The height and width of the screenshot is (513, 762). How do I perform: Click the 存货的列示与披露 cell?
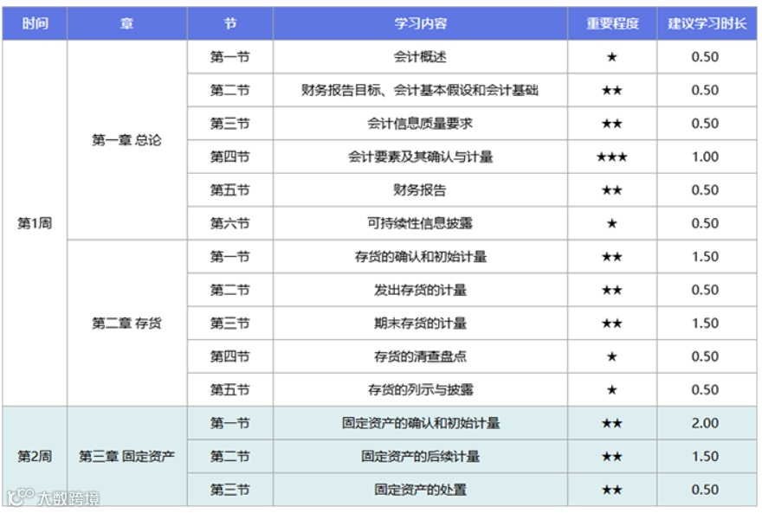(420, 390)
